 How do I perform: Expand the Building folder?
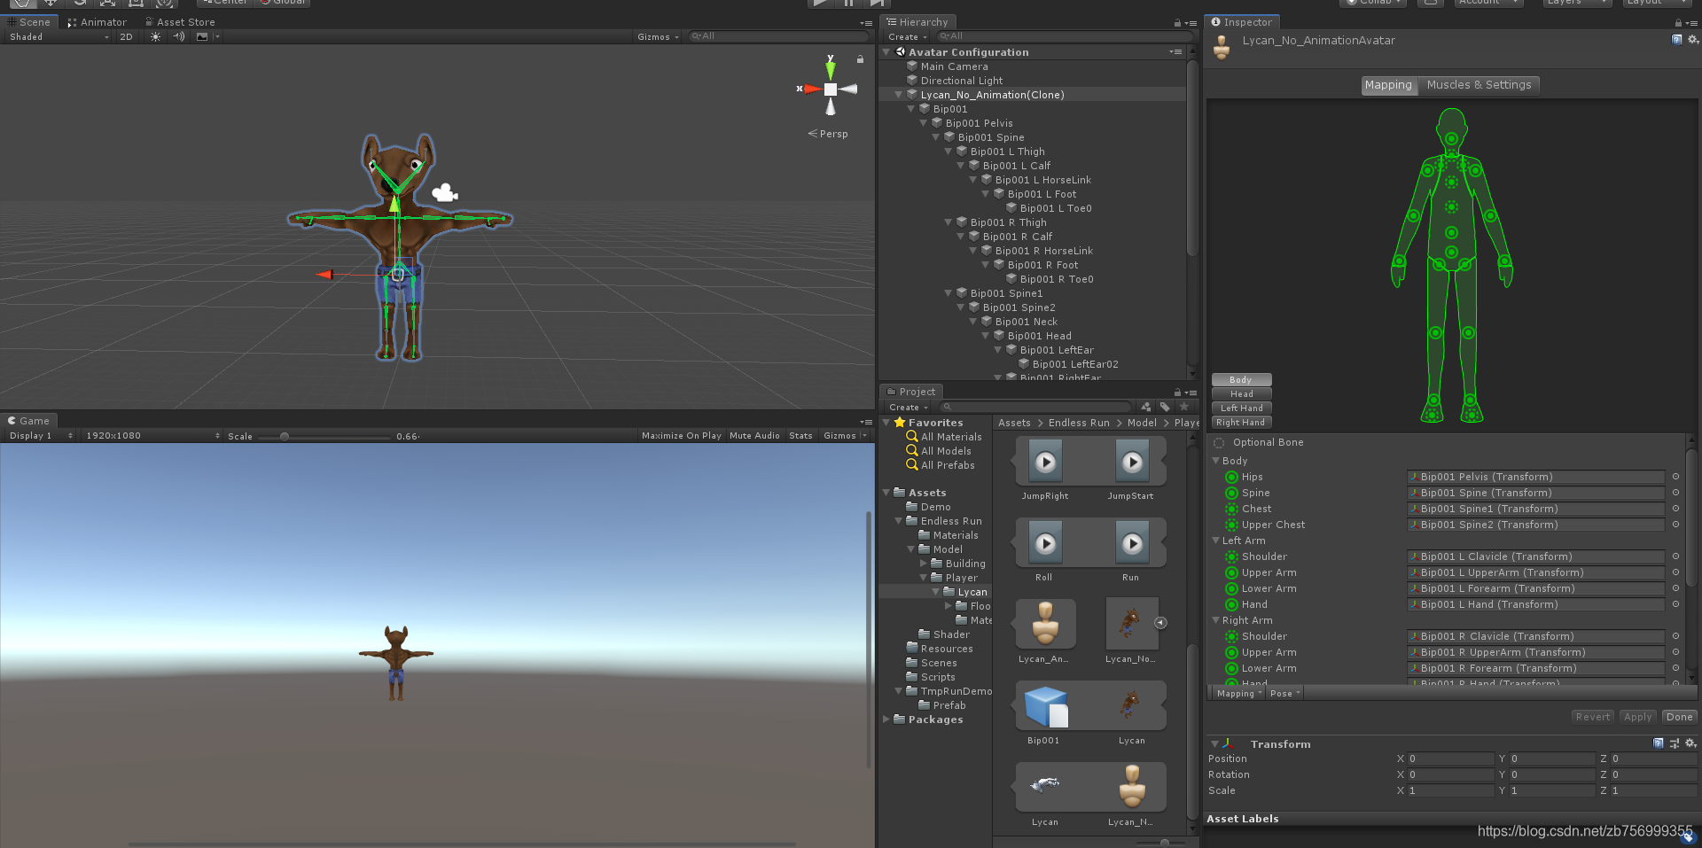click(x=924, y=564)
